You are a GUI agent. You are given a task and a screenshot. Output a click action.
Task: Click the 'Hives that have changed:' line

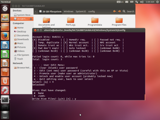[49, 90]
